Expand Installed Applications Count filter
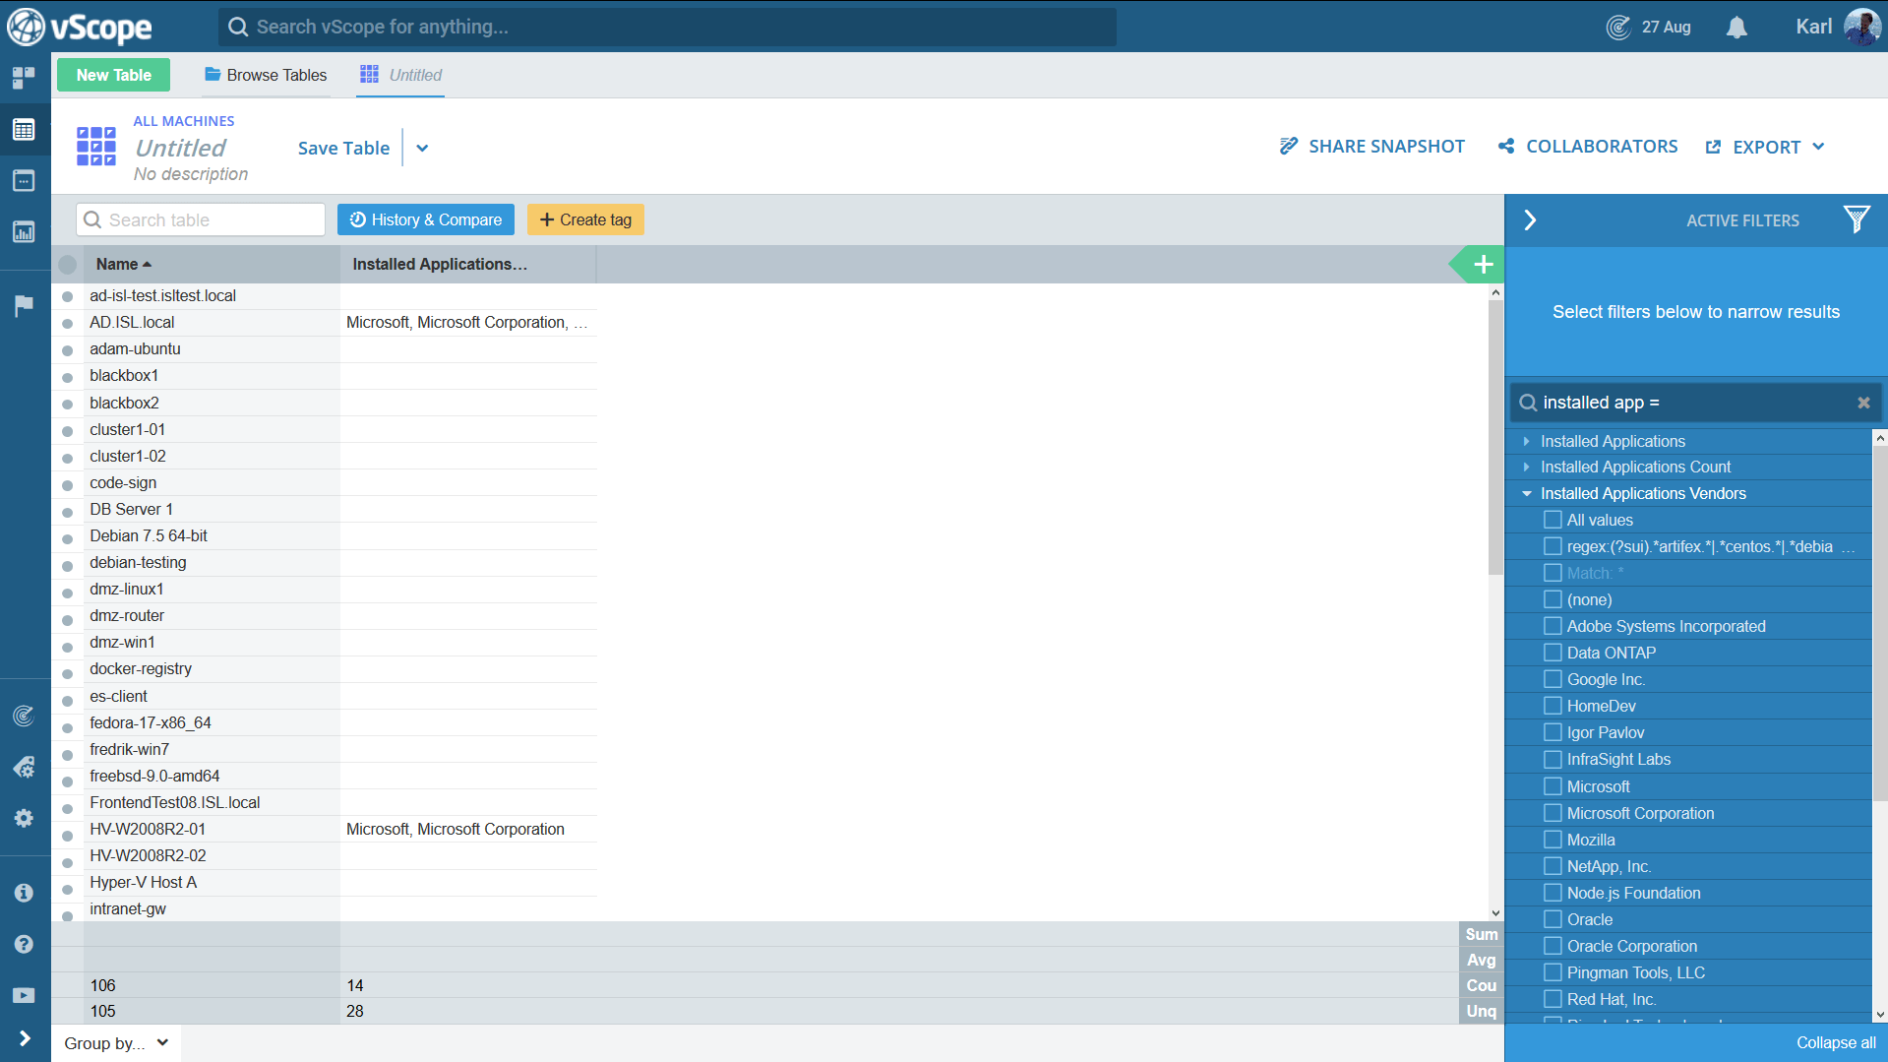The image size is (1888, 1062). coord(1526,467)
